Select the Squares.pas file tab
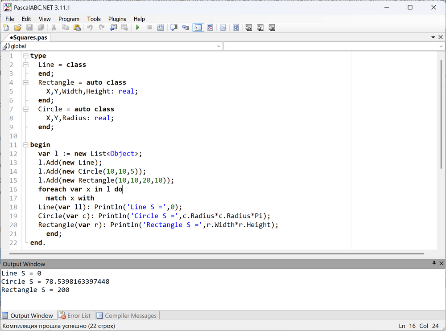 coord(28,37)
